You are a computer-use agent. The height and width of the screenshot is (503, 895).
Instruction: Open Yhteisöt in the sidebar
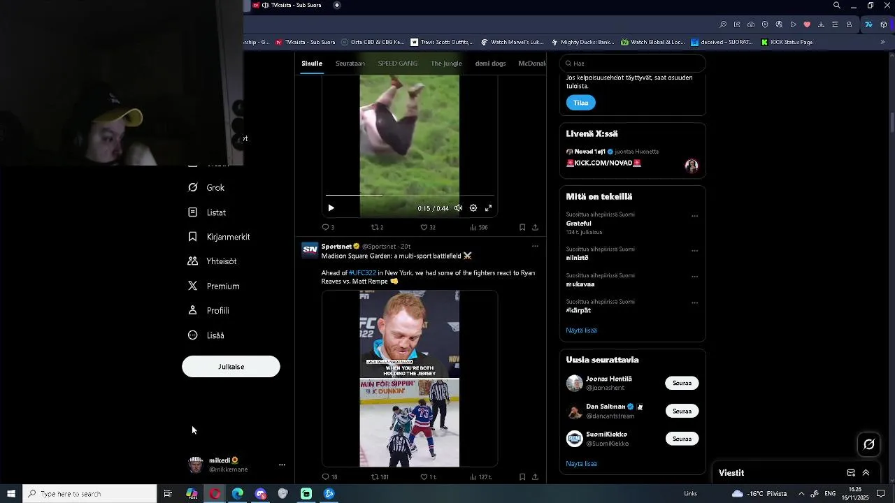pyautogui.click(x=213, y=261)
